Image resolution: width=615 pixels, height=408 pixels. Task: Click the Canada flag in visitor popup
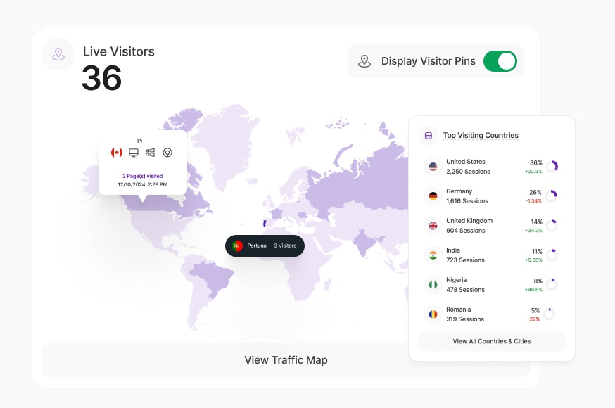click(x=117, y=153)
